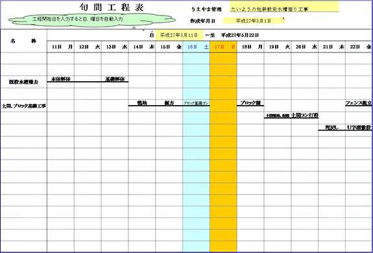Click the 掘方 schedule entry

169,103
